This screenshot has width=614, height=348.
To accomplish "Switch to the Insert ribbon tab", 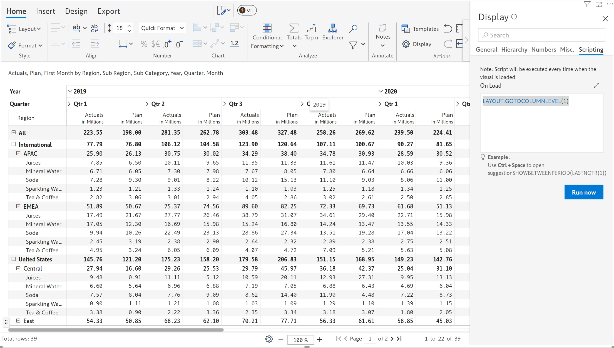I will pos(45,11).
